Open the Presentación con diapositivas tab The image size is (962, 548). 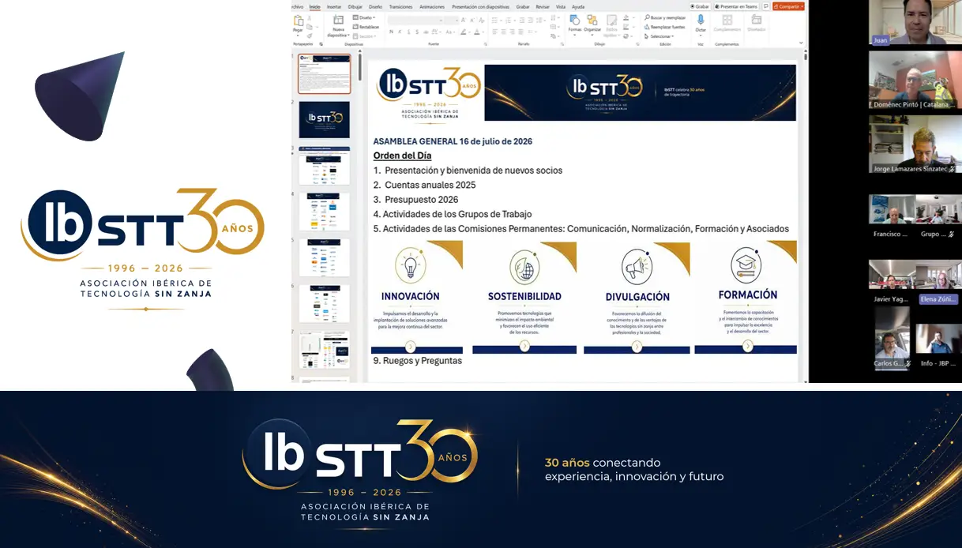coord(480,6)
